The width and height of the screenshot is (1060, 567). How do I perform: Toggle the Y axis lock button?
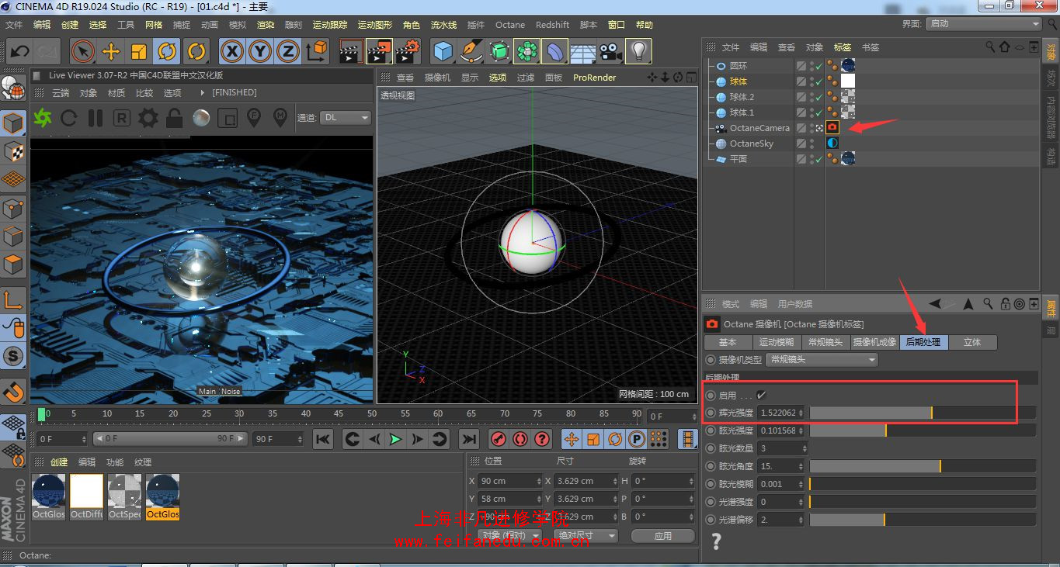tap(259, 52)
